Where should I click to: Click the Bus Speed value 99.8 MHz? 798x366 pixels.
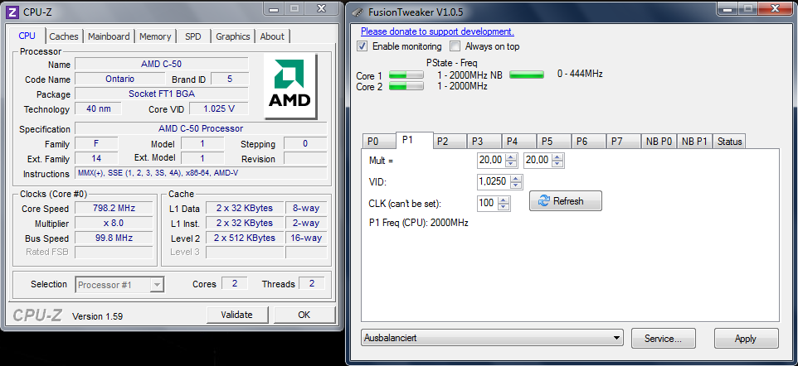[x=114, y=238]
